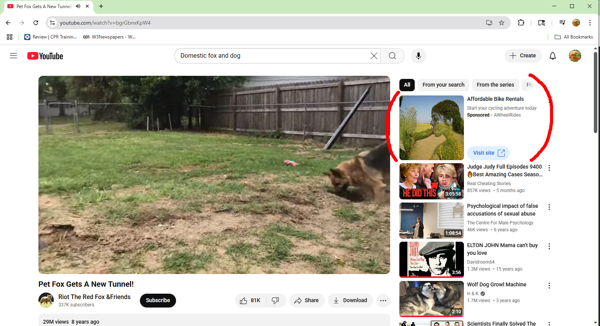Select From your search chip
Viewport: 600px width, 326px height.
click(444, 85)
